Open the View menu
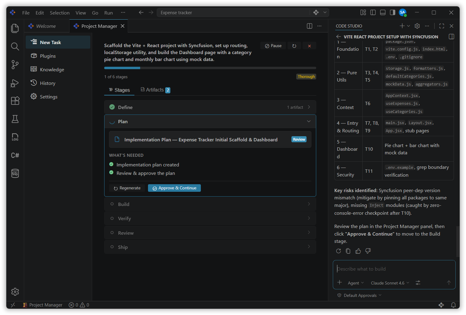 (81, 13)
